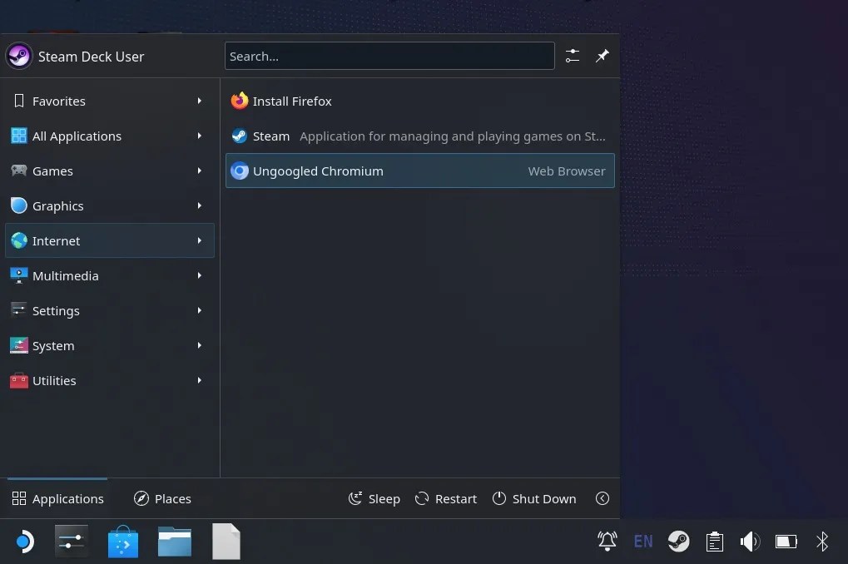Switch to the Places tab
This screenshot has width=848, height=564.
click(162, 498)
